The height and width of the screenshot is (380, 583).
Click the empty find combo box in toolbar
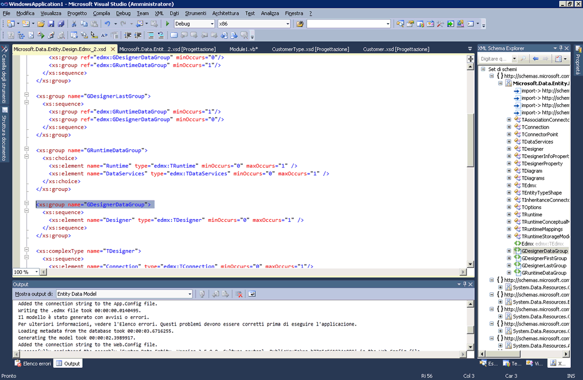click(348, 24)
